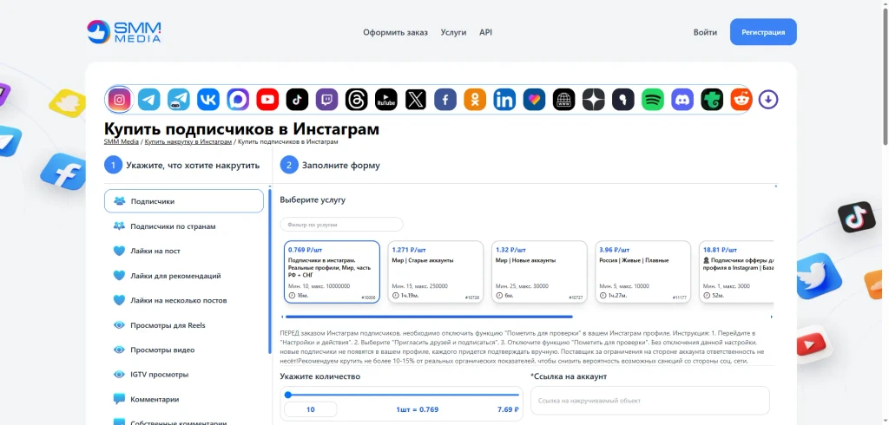The width and height of the screenshot is (889, 425).
Task: Click the Войти link
Action: [705, 32]
